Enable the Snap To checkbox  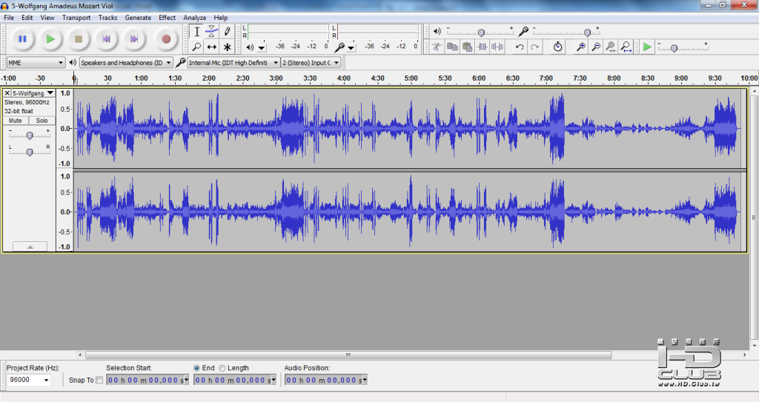pyautogui.click(x=99, y=381)
